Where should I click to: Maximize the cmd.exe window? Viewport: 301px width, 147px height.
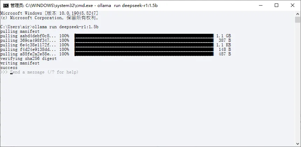(x=276, y=5)
